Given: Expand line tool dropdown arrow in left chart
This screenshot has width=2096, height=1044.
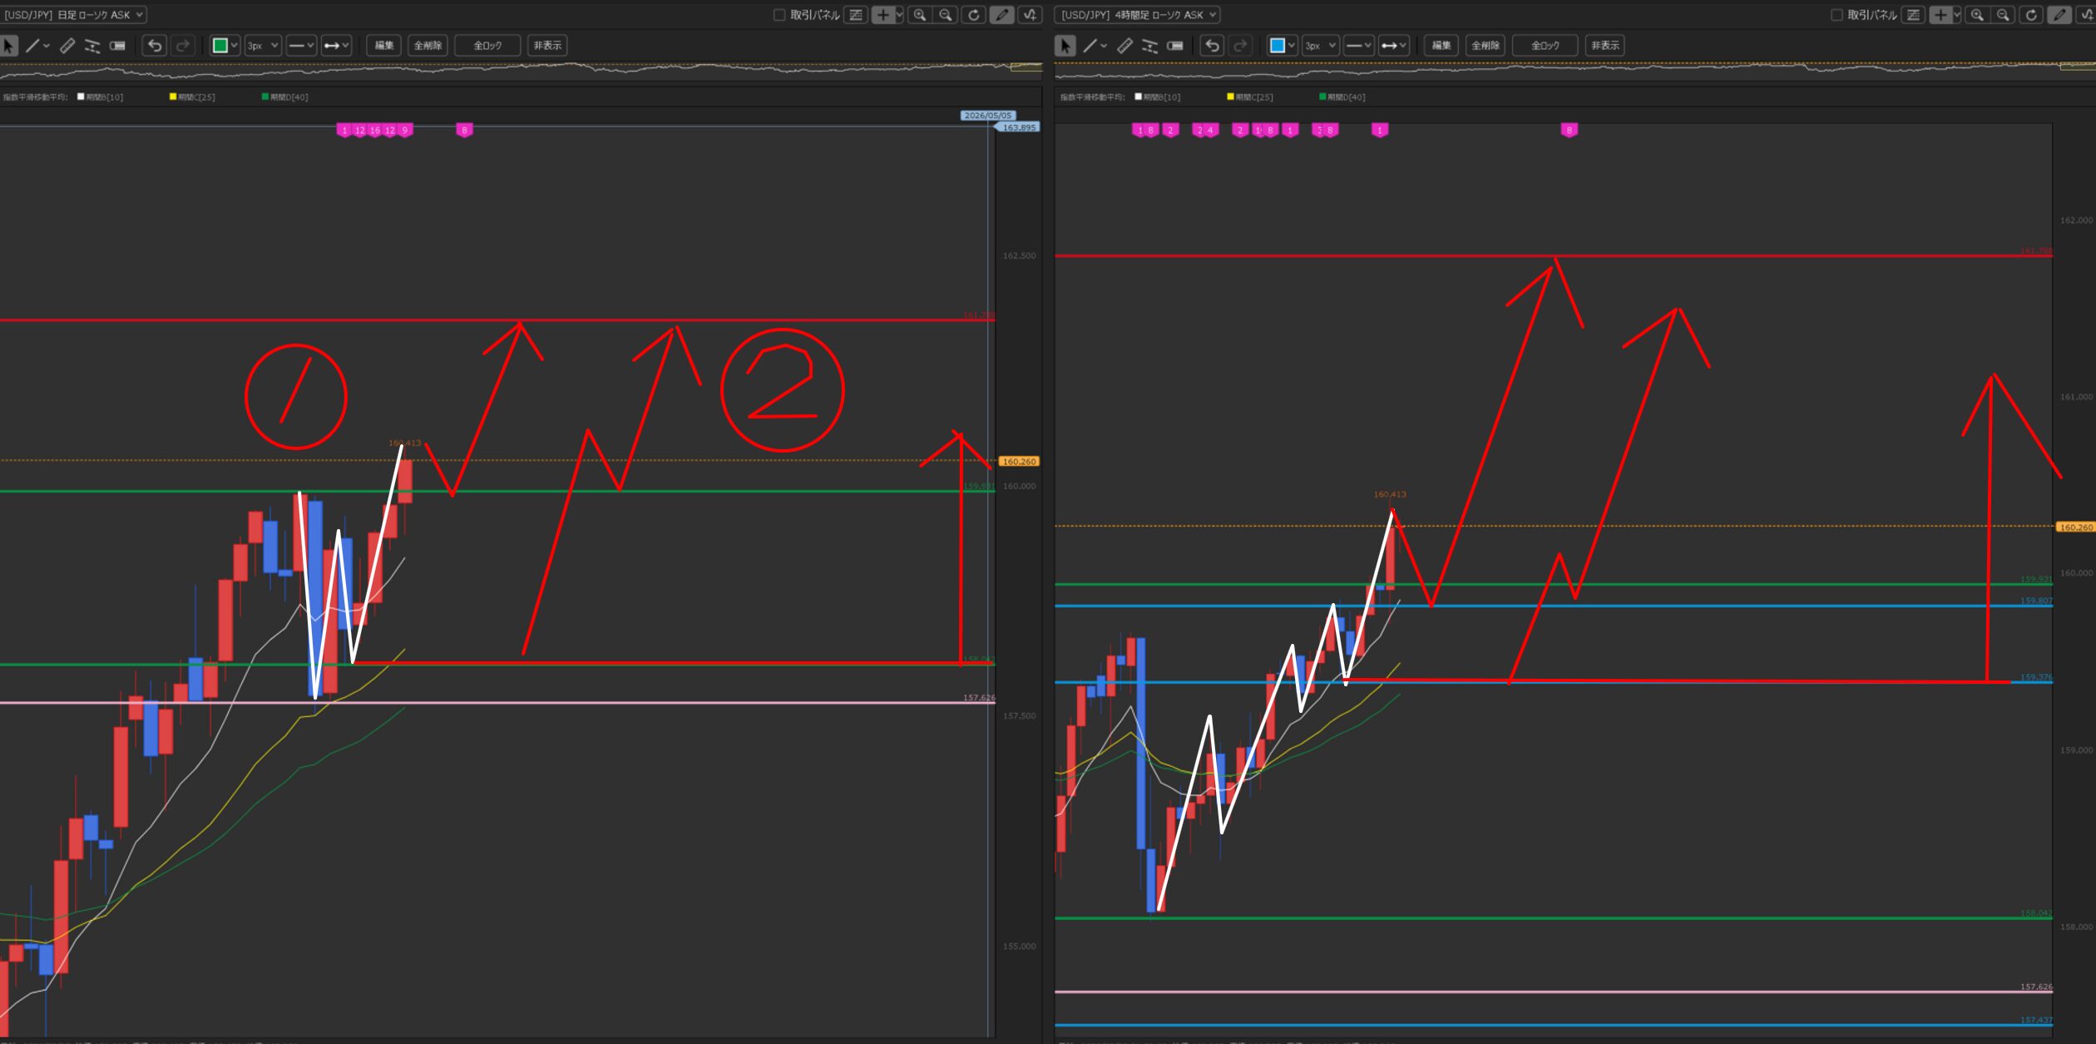Looking at the screenshot, I should [x=47, y=46].
